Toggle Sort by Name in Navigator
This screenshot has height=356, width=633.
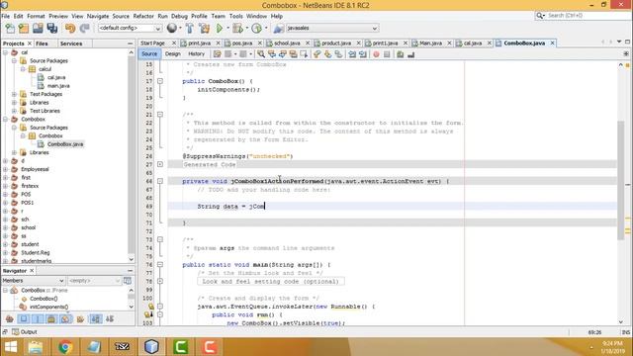96,318
